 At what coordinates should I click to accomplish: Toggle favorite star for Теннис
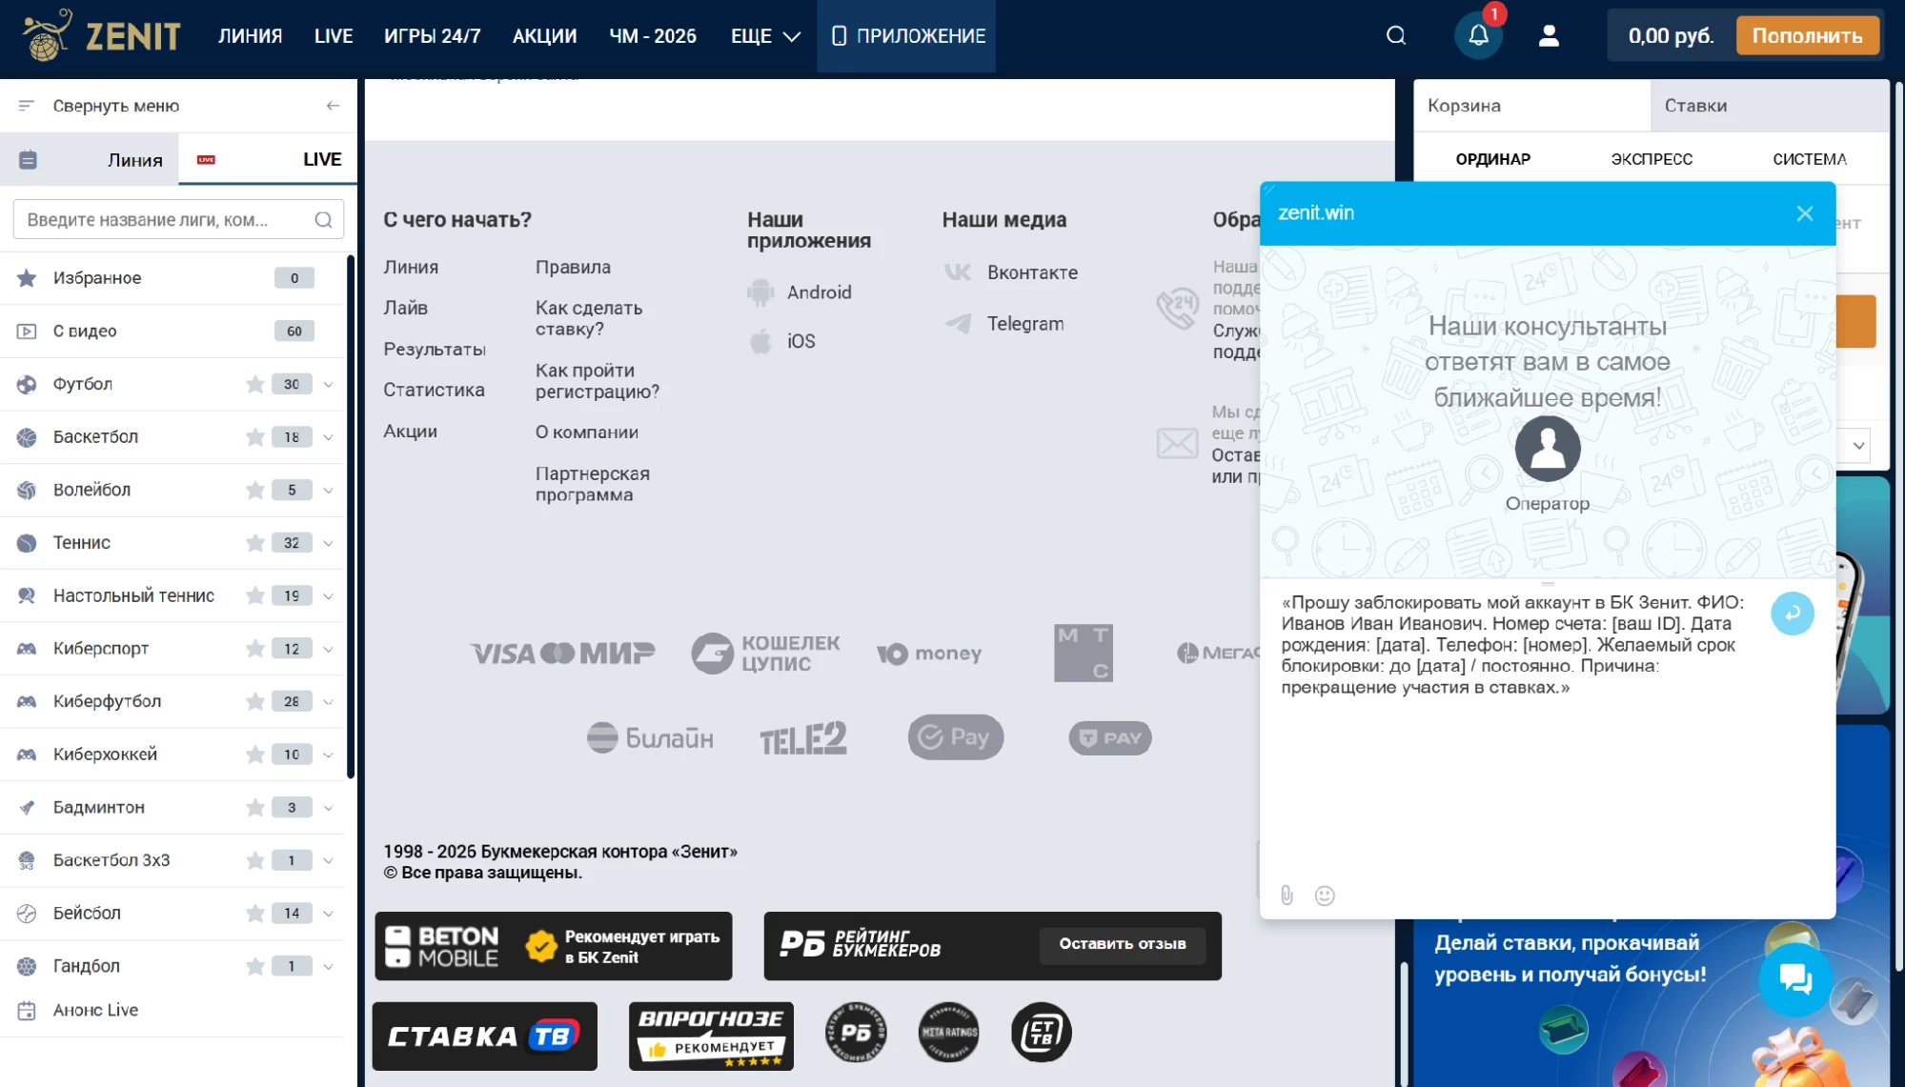(254, 543)
